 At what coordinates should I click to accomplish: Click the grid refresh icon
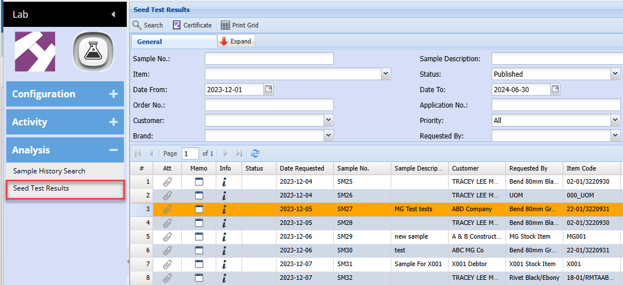[x=255, y=153]
